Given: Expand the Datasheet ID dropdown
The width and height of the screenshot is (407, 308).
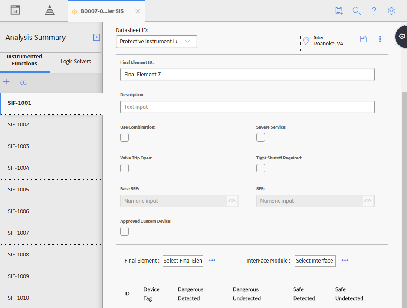Looking at the screenshot, I should click(157, 42).
